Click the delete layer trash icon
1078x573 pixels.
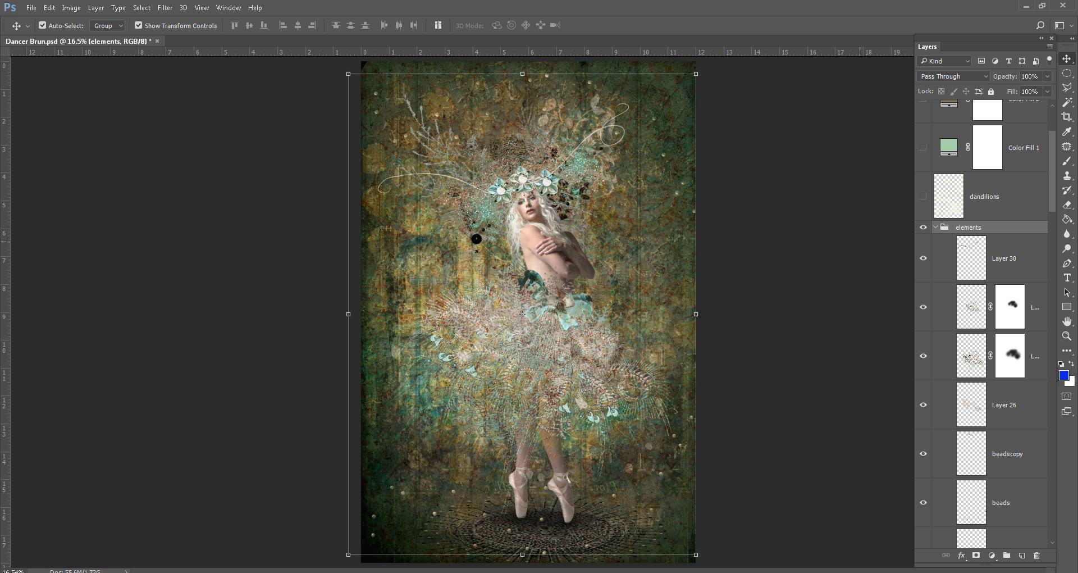(x=1036, y=556)
